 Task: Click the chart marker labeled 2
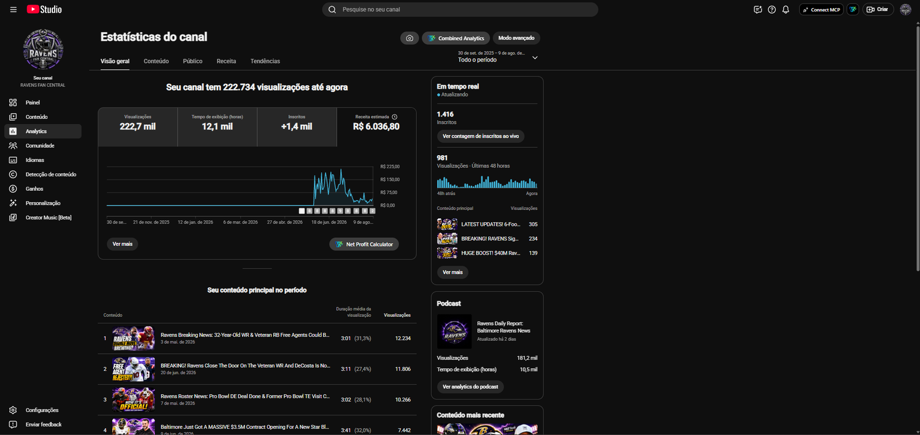(373, 211)
